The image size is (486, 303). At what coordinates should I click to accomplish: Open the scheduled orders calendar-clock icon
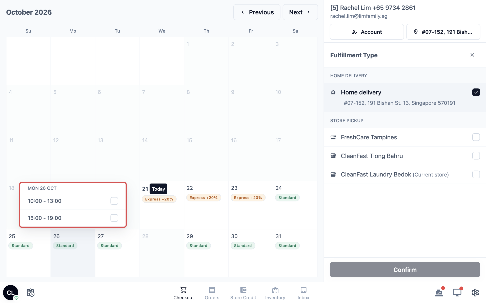(x=31, y=293)
